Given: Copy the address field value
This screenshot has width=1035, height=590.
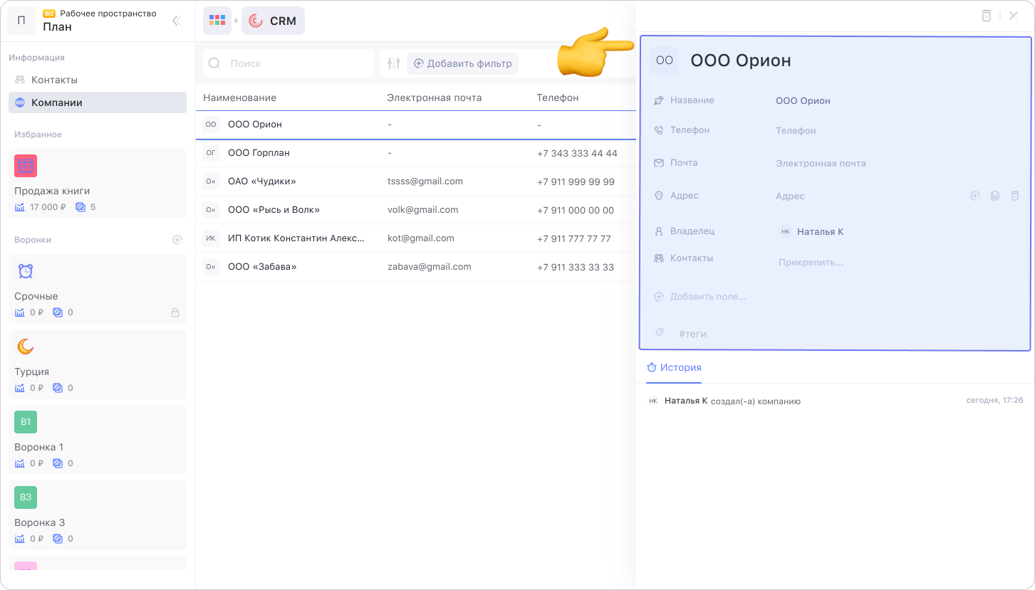Looking at the screenshot, I should click(x=995, y=196).
